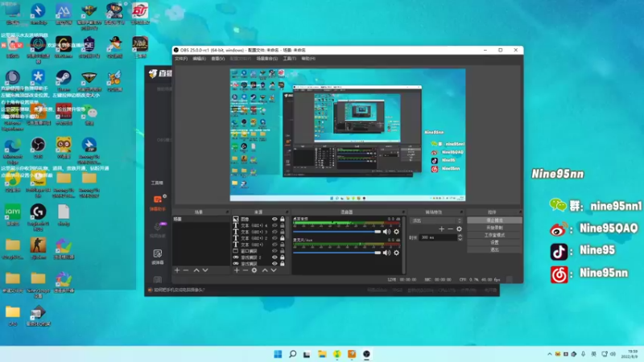This screenshot has width=644, height=362.
Task: Select 场景 entry in Scenes list
Action: 200,219
